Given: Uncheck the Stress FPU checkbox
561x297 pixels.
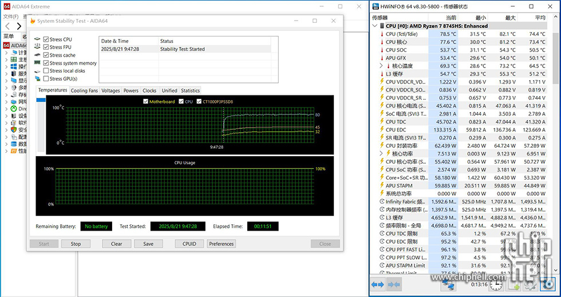Looking at the screenshot, I should (x=46, y=47).
